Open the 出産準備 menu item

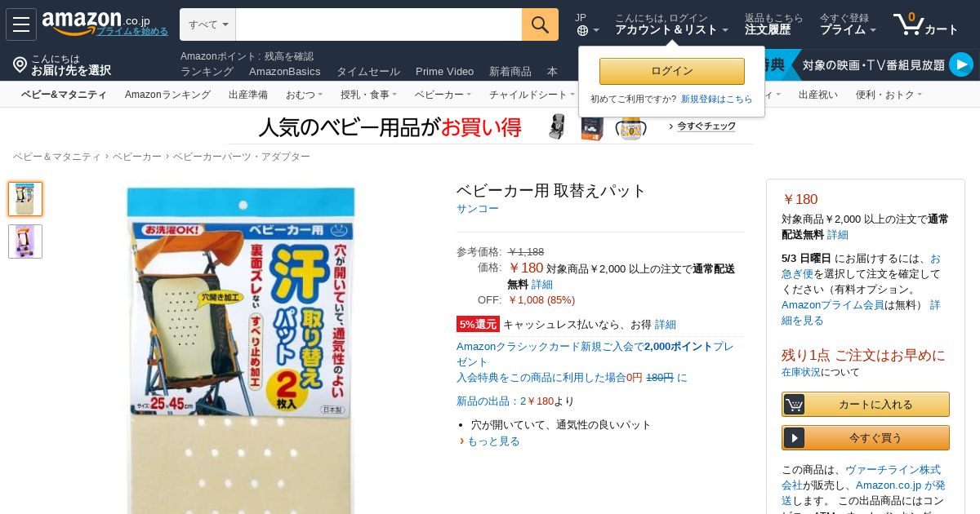point(247,95)
